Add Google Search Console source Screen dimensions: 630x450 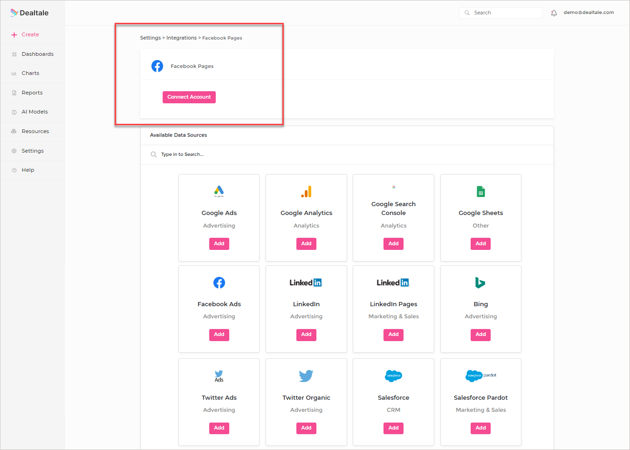[394, 244]
